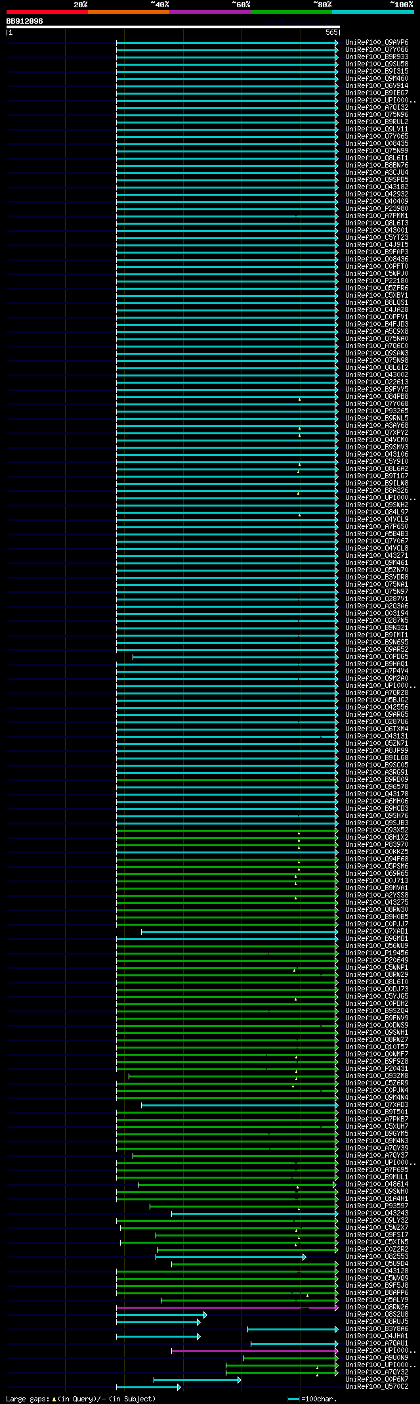The height and width of the screenshot is (1404, 420).
Task: Click the UniRef100_P83970 entry
Action: coord(377,844)
